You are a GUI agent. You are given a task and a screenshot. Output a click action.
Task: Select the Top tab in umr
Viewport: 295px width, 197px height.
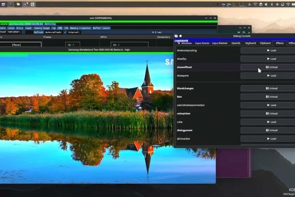(x=54, y=28)
